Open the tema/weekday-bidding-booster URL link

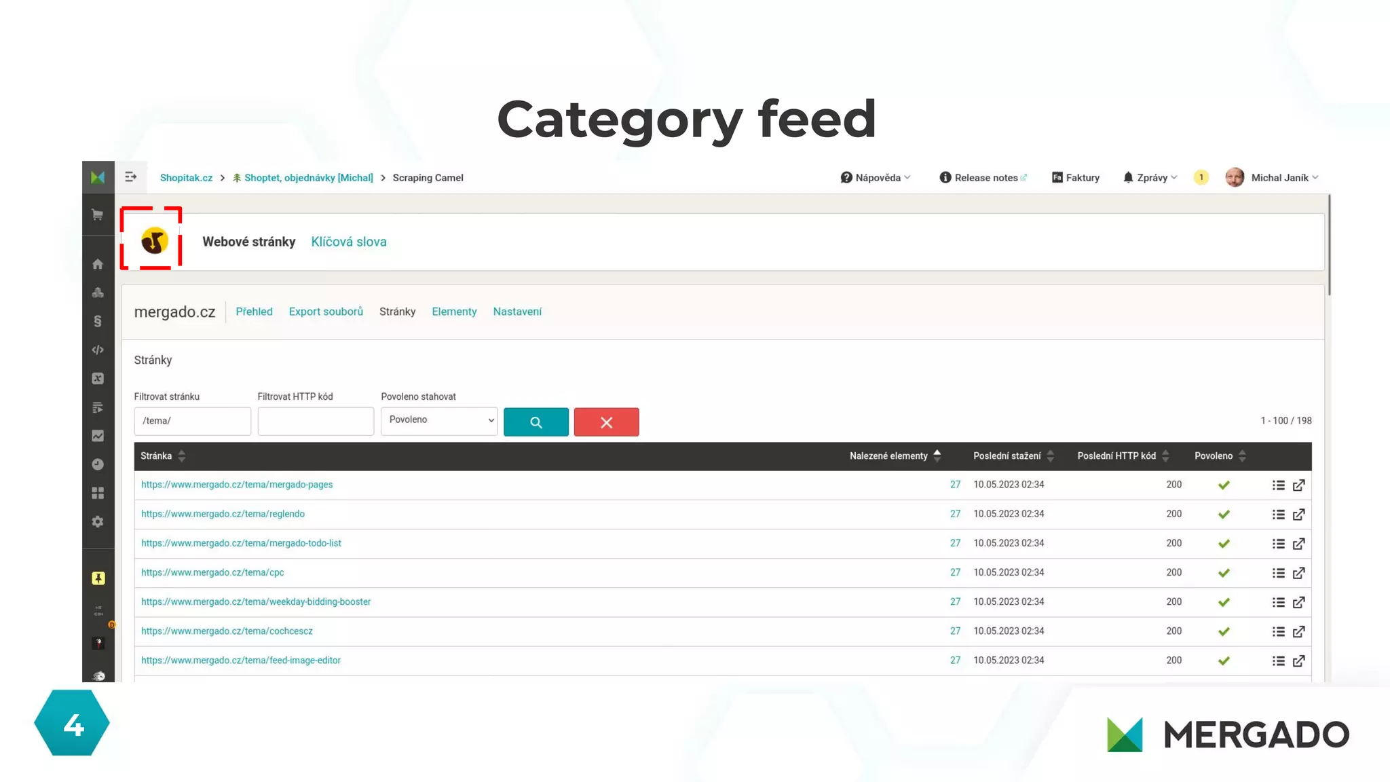point(256,601)
